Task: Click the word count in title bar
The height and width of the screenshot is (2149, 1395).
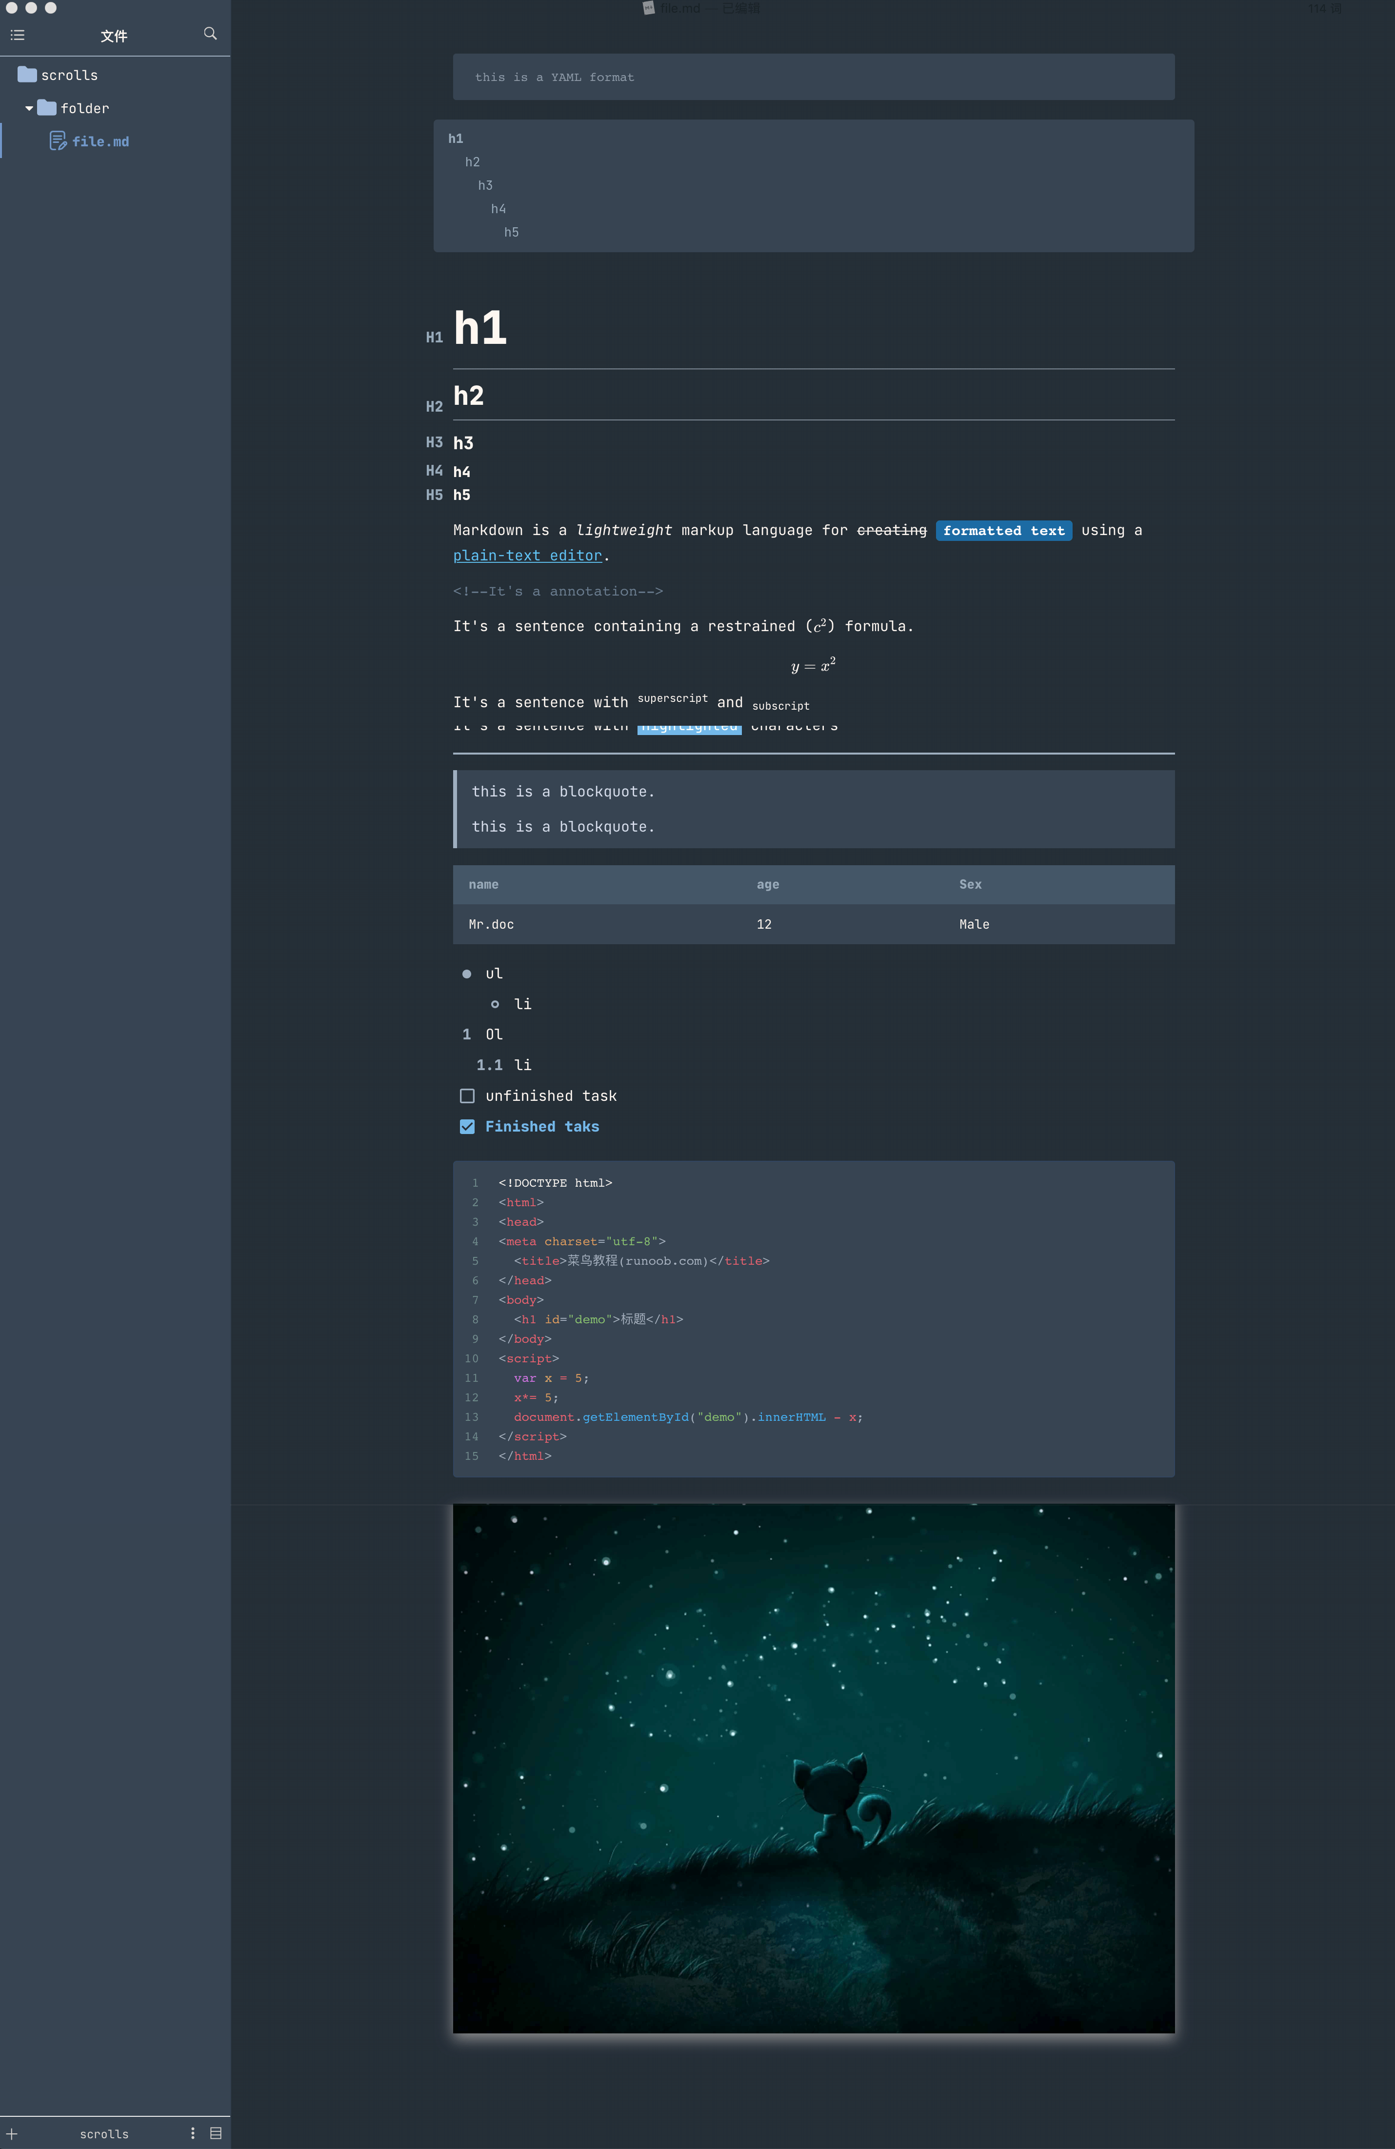Action: [x=1325, y=8]
